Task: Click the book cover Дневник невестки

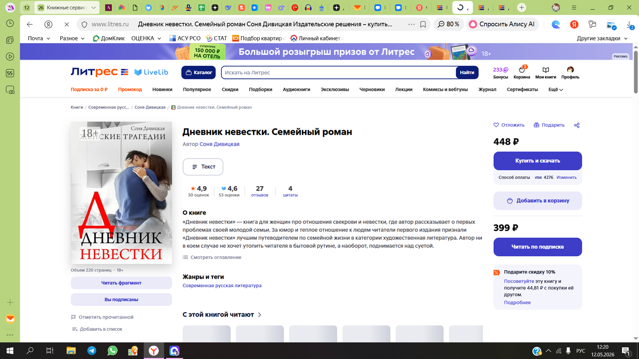Action: click(x=121, y=193)
